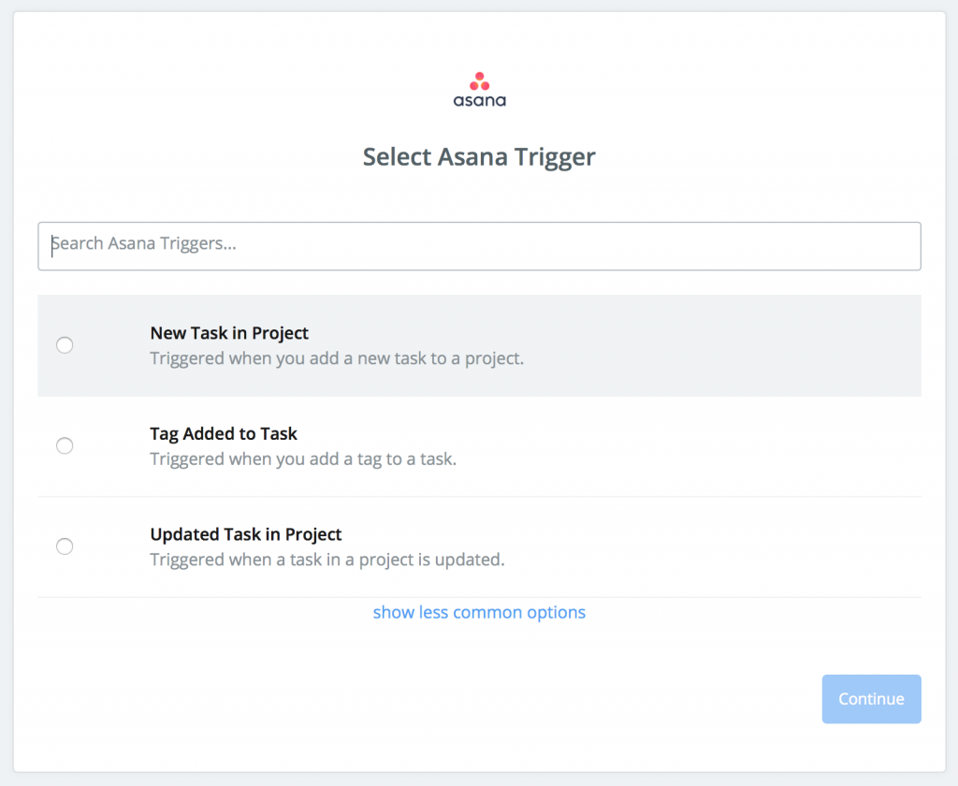Click the Continue button
This screenshot has width=958, height=786.
coord(871,699)
